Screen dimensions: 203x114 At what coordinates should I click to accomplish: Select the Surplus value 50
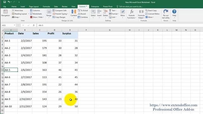tap(70, 106)
